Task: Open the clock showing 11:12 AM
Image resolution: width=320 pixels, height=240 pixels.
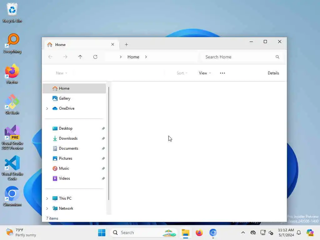Action: pos(286,232)
